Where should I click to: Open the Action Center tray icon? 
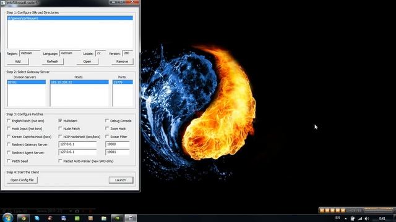353,218
